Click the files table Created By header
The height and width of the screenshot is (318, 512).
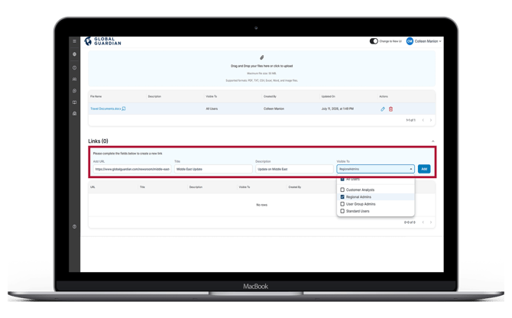point(270,96)
